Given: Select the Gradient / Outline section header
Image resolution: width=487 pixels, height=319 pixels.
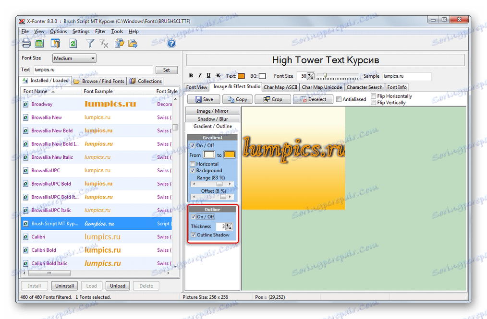Looking at the screenshot, I should point(212,126).
